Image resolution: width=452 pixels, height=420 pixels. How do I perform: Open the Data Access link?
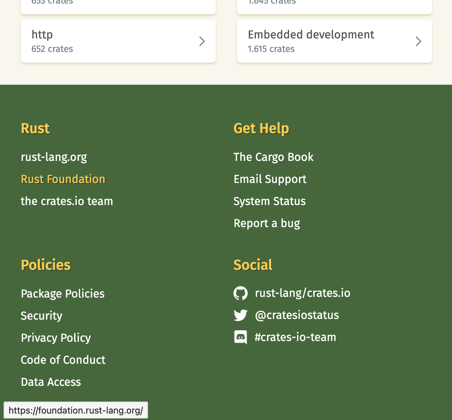[x=51, y=382]
